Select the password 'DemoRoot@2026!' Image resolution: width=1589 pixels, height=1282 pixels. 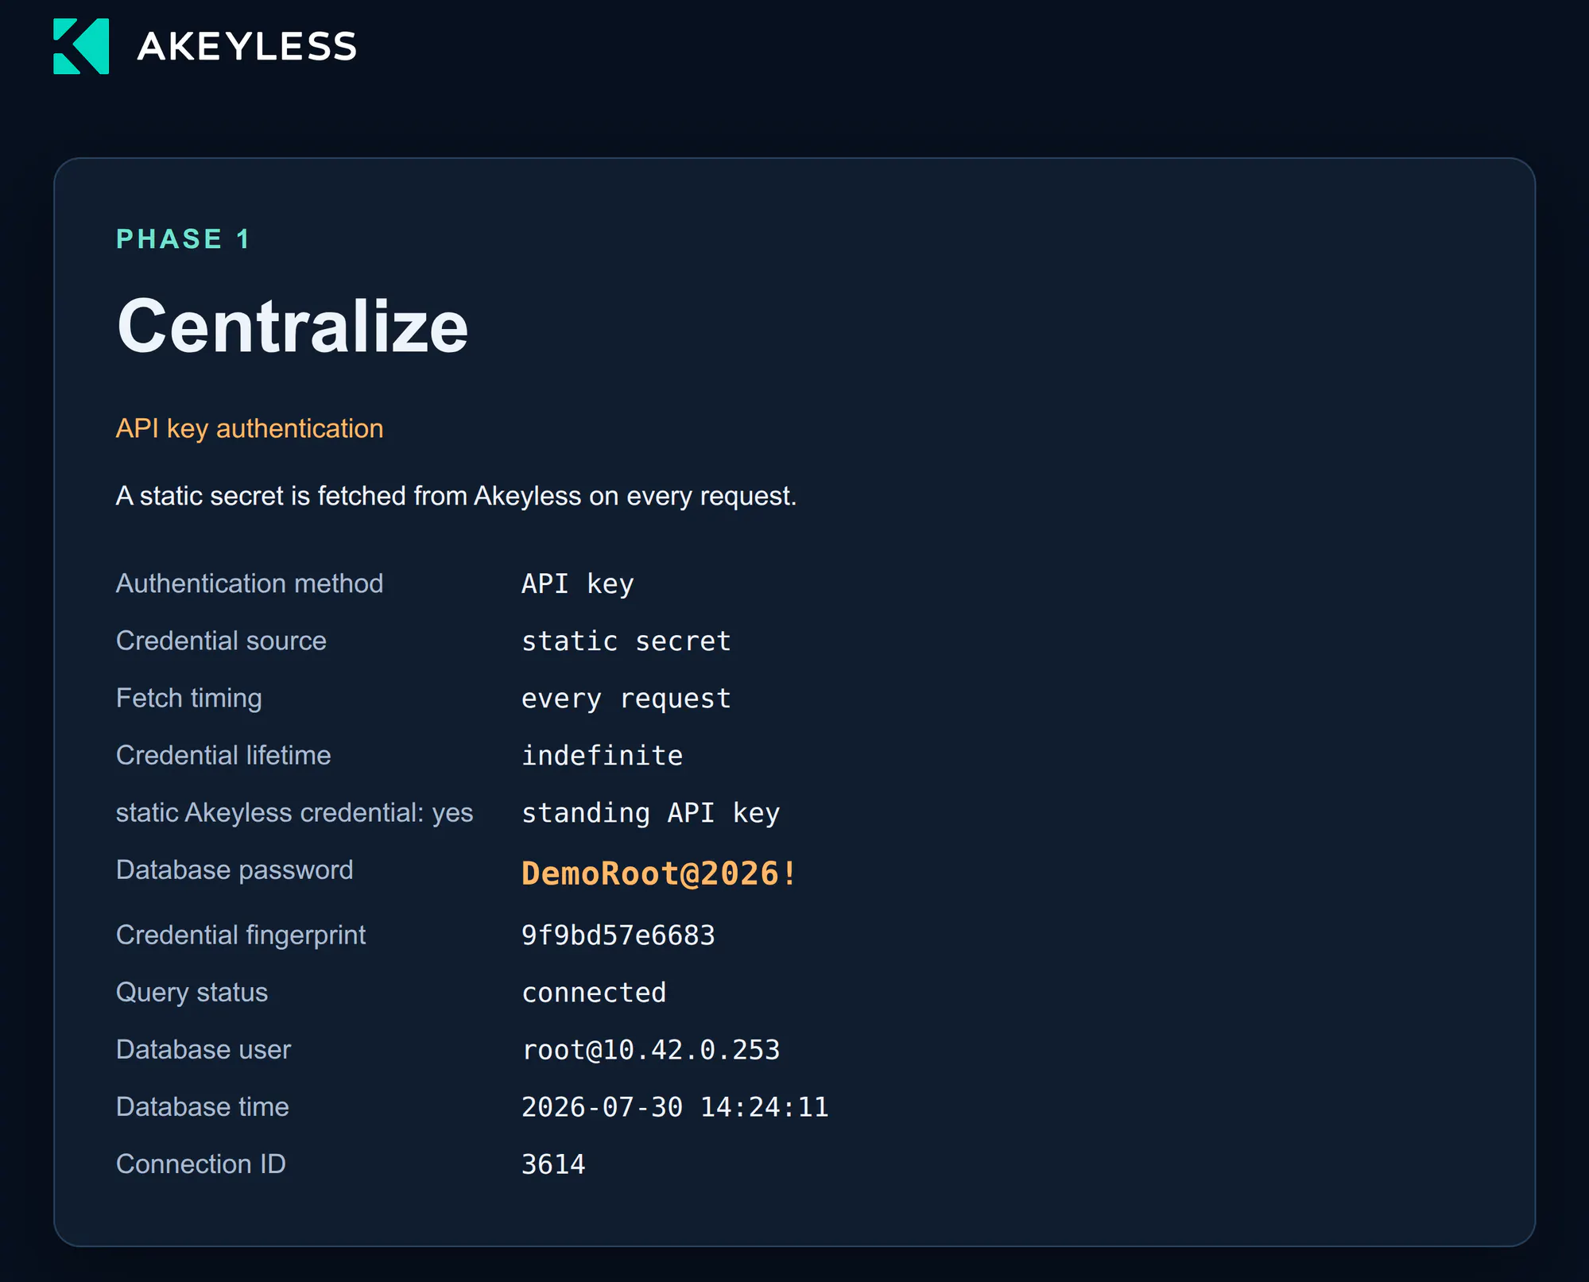click(x=659, y=874)
